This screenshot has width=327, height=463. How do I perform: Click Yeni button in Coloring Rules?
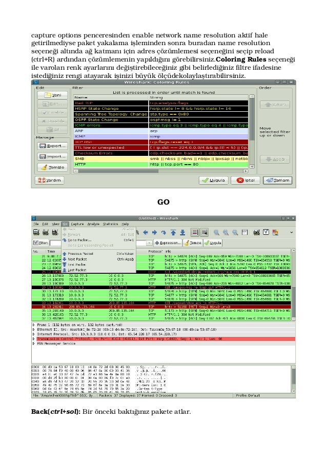pyautogui.click(x=52, y=95)
